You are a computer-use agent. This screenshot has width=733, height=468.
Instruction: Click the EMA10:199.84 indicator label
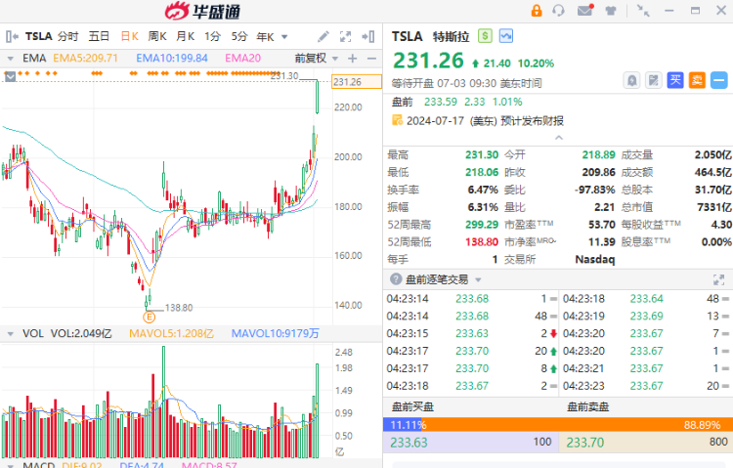[172, 59]
